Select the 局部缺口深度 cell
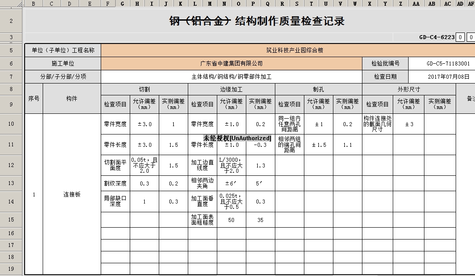 coord(115,201)
